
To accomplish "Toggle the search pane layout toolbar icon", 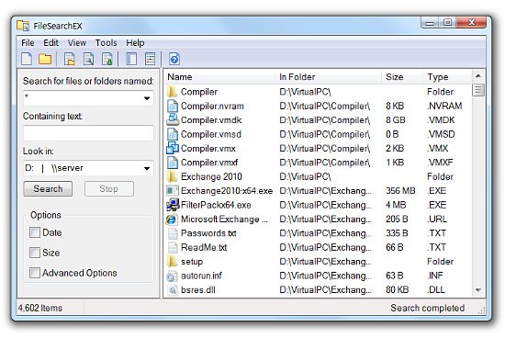I will coord(131,60).
